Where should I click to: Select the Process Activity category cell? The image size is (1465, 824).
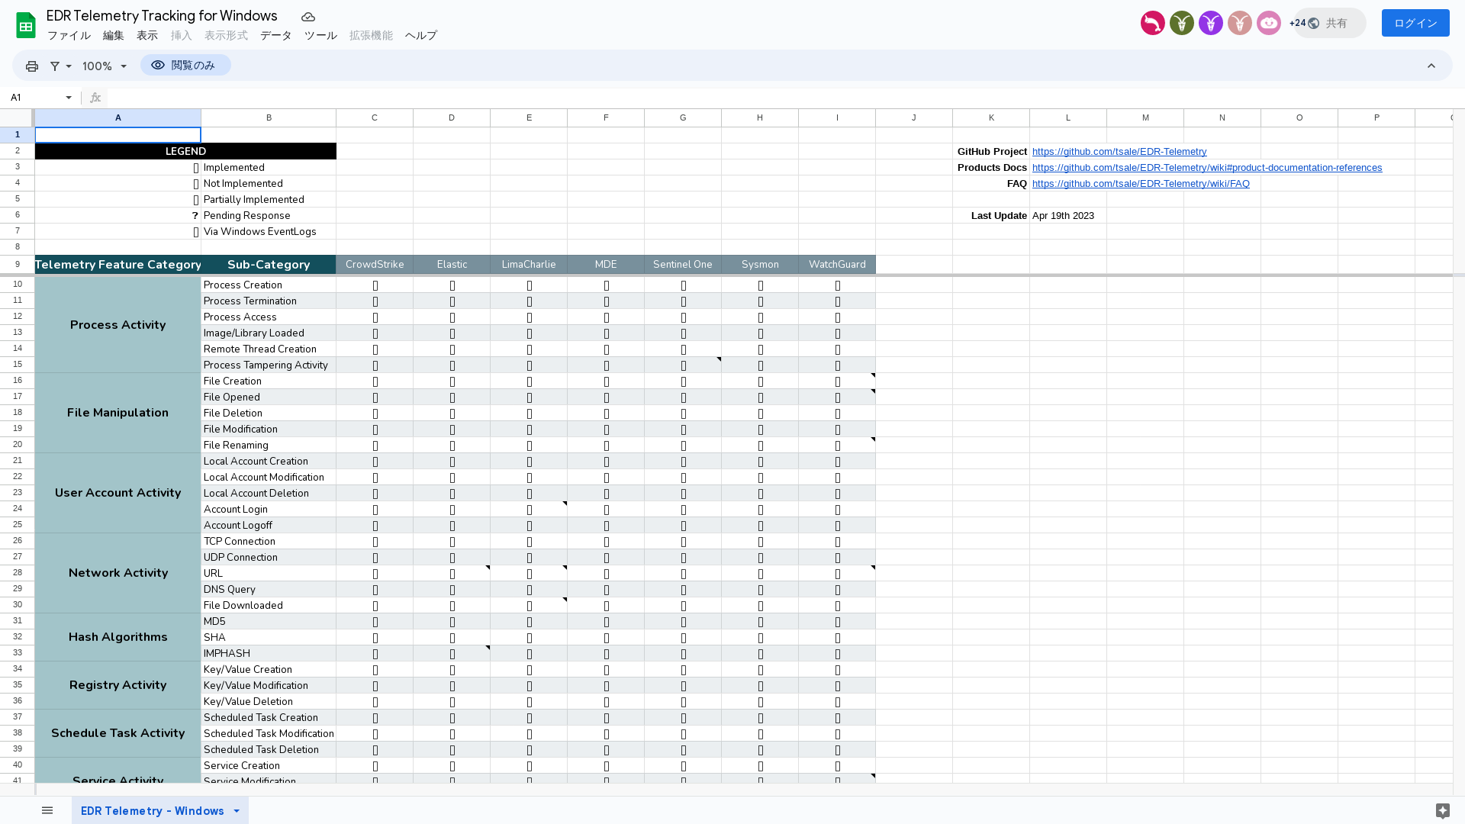point(118,325)
